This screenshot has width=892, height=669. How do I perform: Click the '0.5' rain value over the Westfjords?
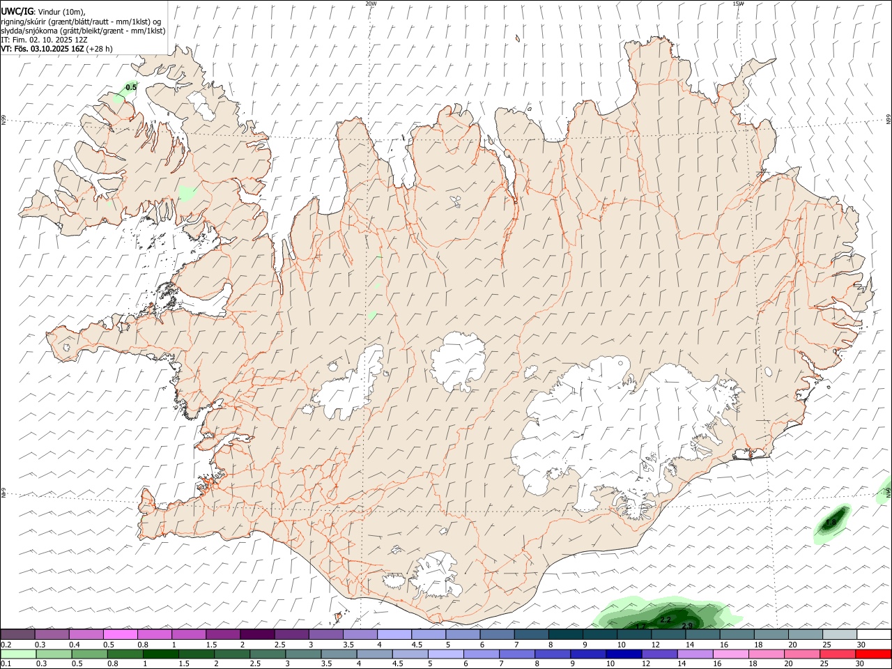click(131, 88)
